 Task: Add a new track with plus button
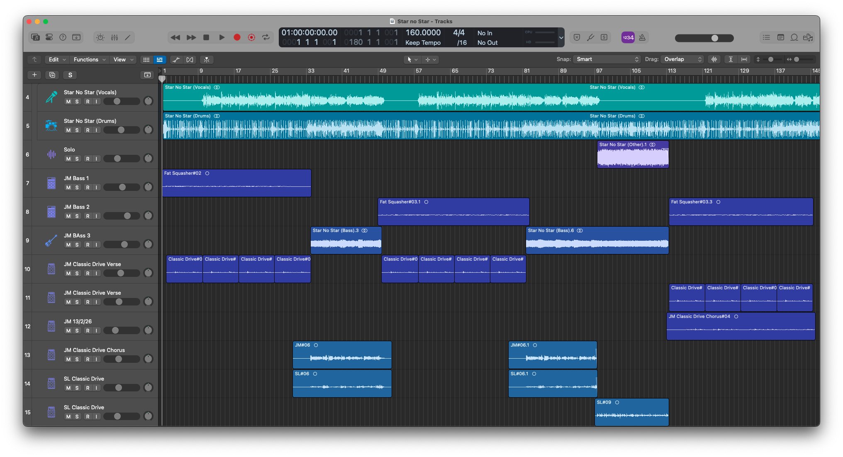[x=34, y=75]
